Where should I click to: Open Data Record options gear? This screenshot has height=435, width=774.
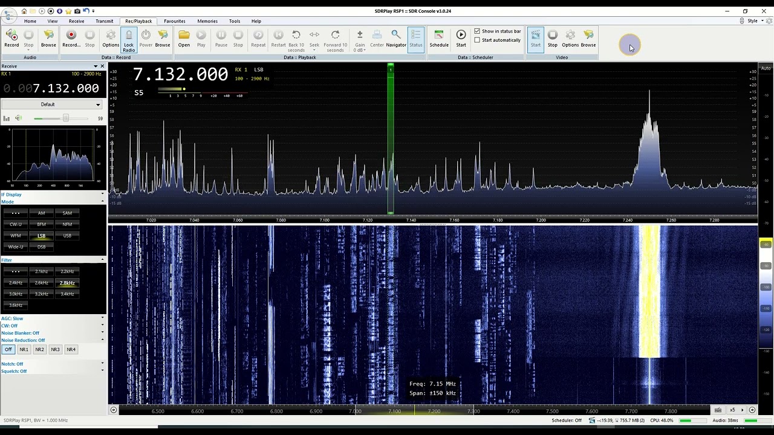(111, 39)
